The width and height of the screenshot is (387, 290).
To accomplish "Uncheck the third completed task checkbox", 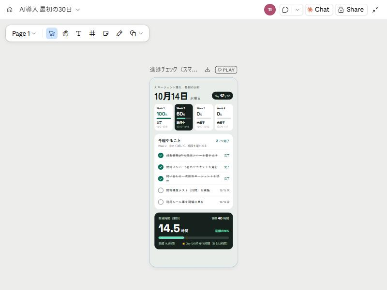I will tap(161, 178).
